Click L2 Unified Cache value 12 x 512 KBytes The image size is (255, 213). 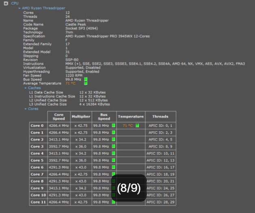pyautogui.click(x=93, y=100)
